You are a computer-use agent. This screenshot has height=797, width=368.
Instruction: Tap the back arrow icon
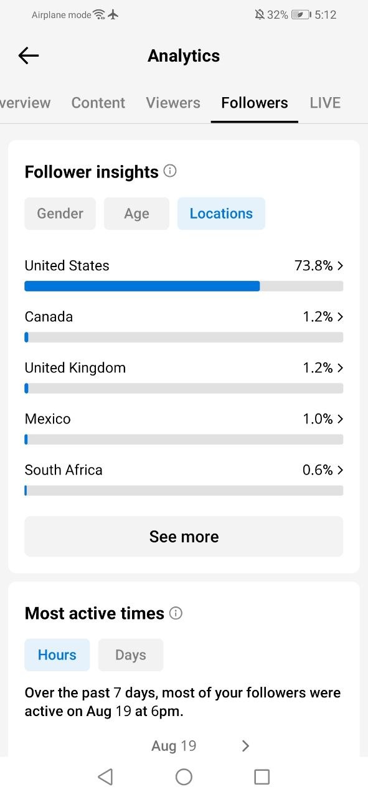(29, 56)
